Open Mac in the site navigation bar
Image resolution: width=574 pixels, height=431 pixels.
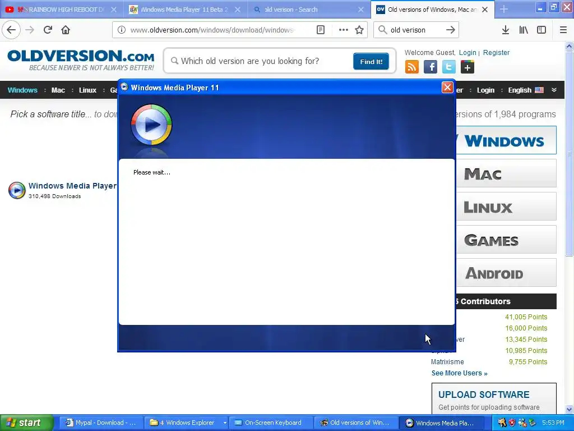58,90
